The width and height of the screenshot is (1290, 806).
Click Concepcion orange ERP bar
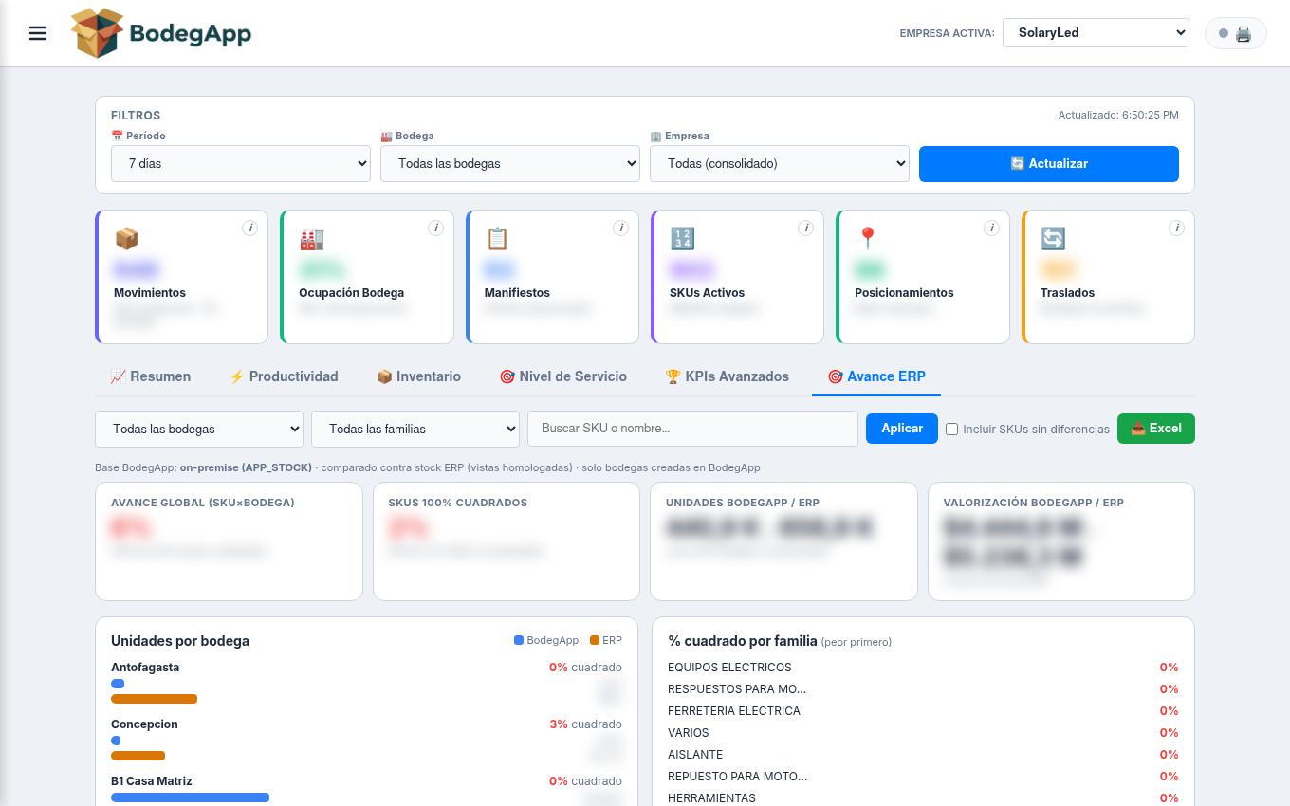(x=138, y=756)
